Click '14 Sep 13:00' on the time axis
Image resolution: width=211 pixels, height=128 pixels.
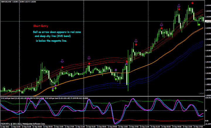[188, 127]
